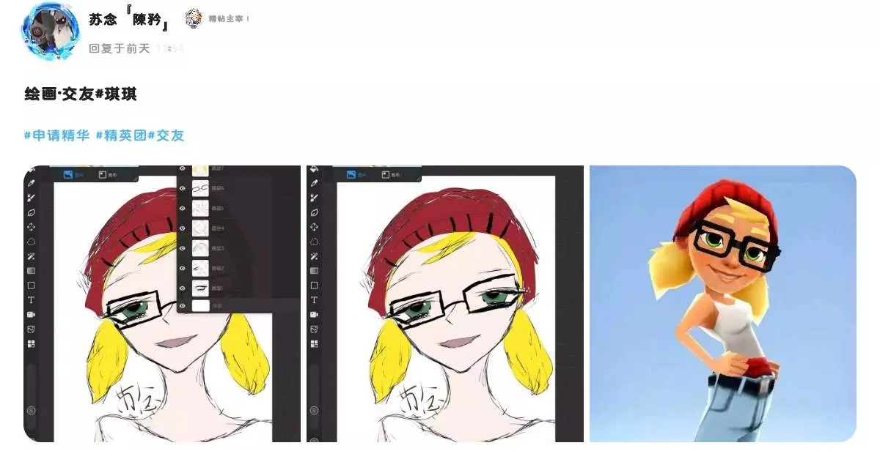Toggle visibility eye of 图层3
The image size is (880, 451).
[x=183, y=248]
